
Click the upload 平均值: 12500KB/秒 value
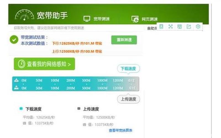[x=99, y=117]
